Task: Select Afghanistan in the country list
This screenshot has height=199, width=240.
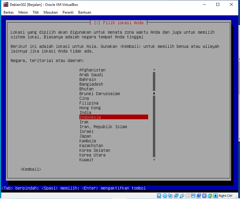Action: [114, 70]
